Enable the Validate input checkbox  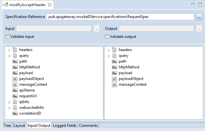coord(7,37)
